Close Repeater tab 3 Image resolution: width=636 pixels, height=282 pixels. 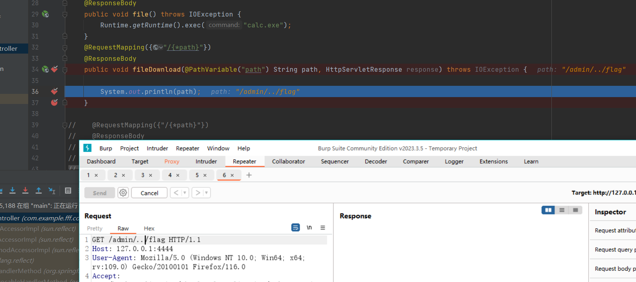pos(151,175)
